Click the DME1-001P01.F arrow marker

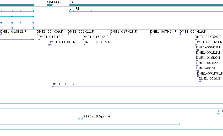198,76
